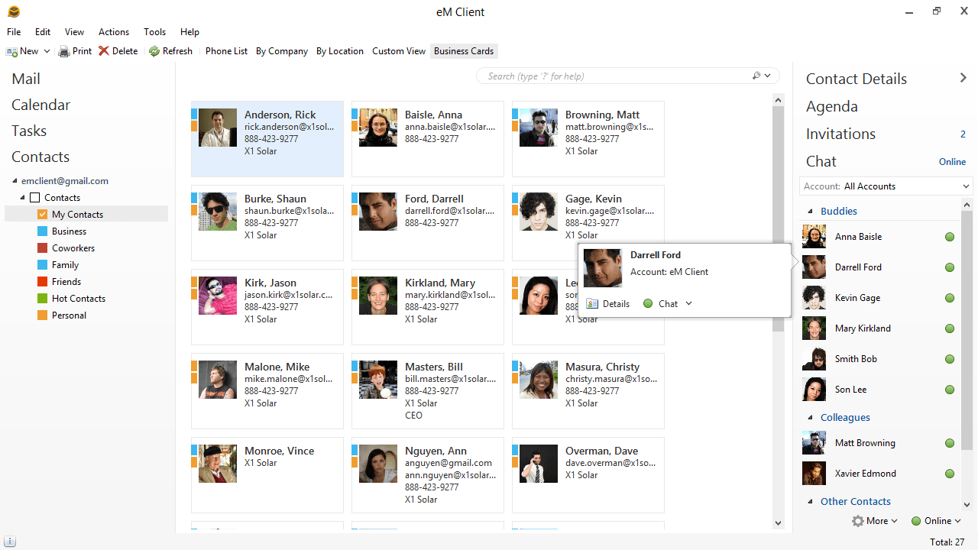Toggle the Contacts folder checkbox
The height and width of the screenshot is (550, 978).
click(x=34, y=198)
